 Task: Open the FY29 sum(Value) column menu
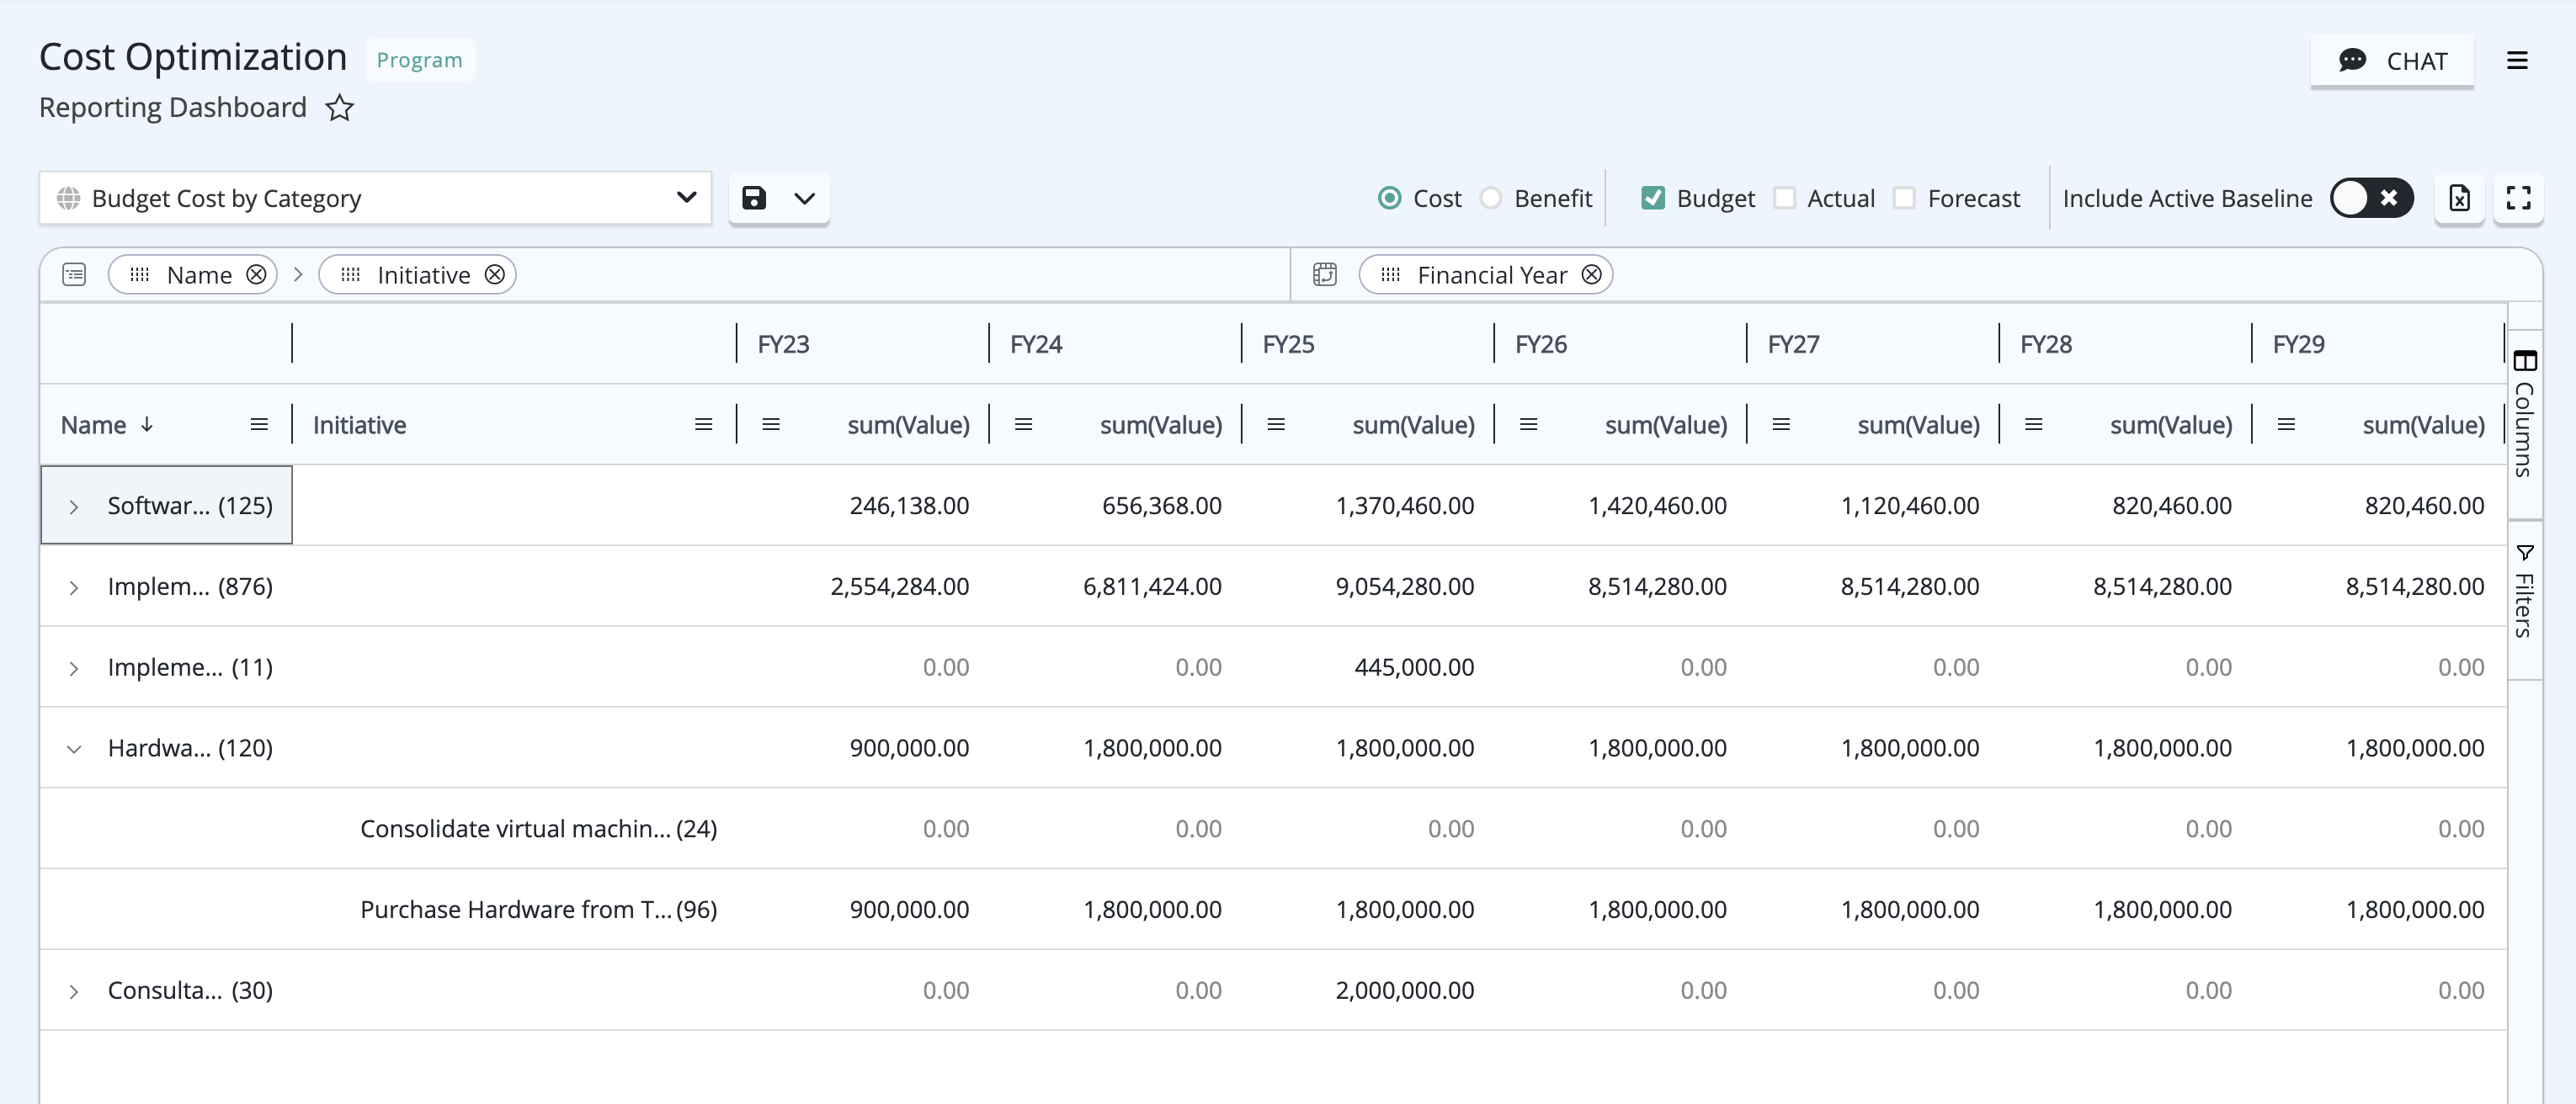2286,425
